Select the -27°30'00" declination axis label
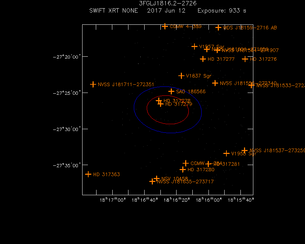The height and width of the screenshot is (244, 305). 67,130
